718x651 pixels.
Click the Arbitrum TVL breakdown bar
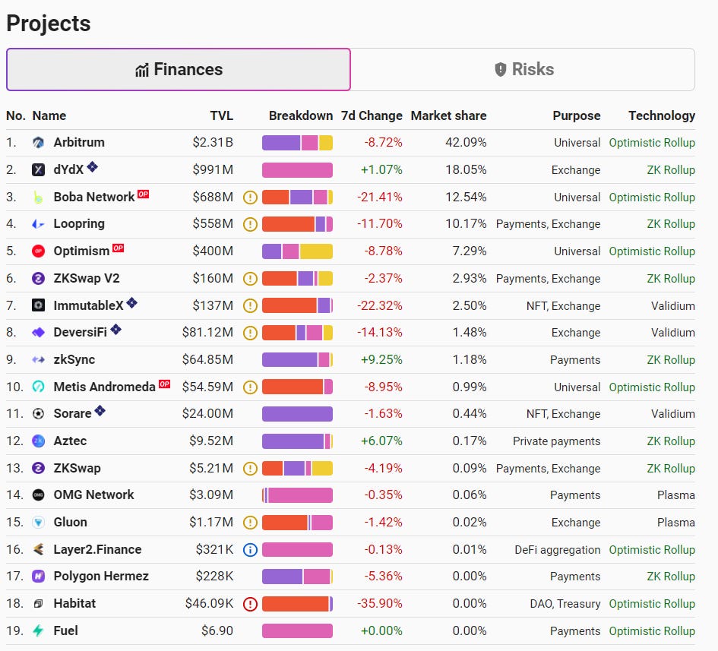click(297, 143)
